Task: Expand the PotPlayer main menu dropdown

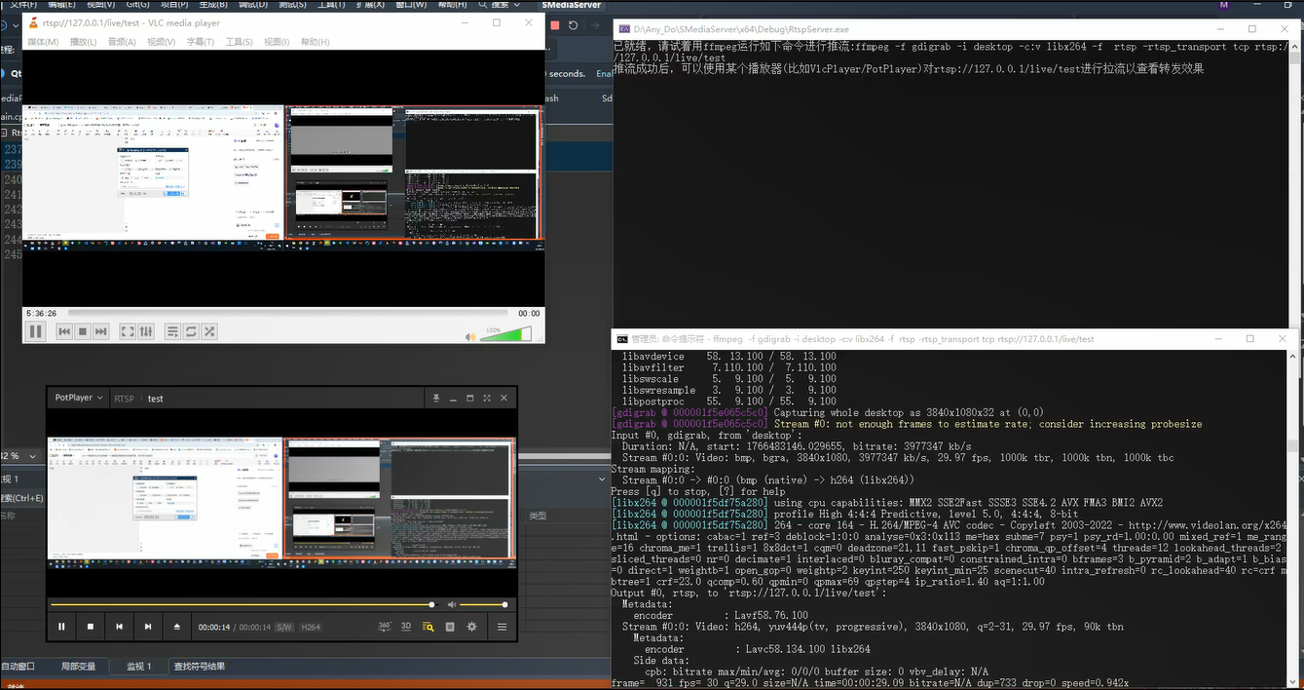Action: tap(79, 398)
